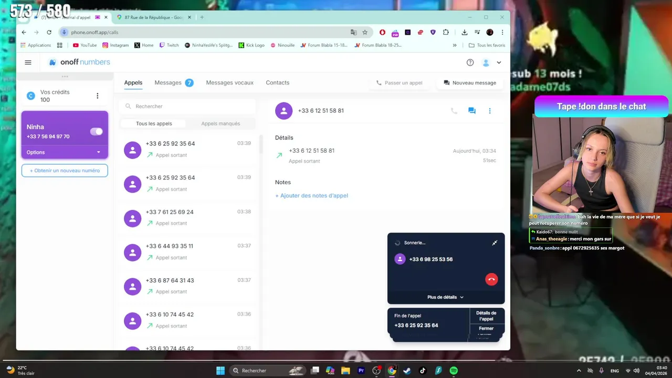Viewport: 672px width, 378px height.
Task: Open the call to +33 7 61 25 69 24
Action: pyautogui.click(x=187, y=218)
